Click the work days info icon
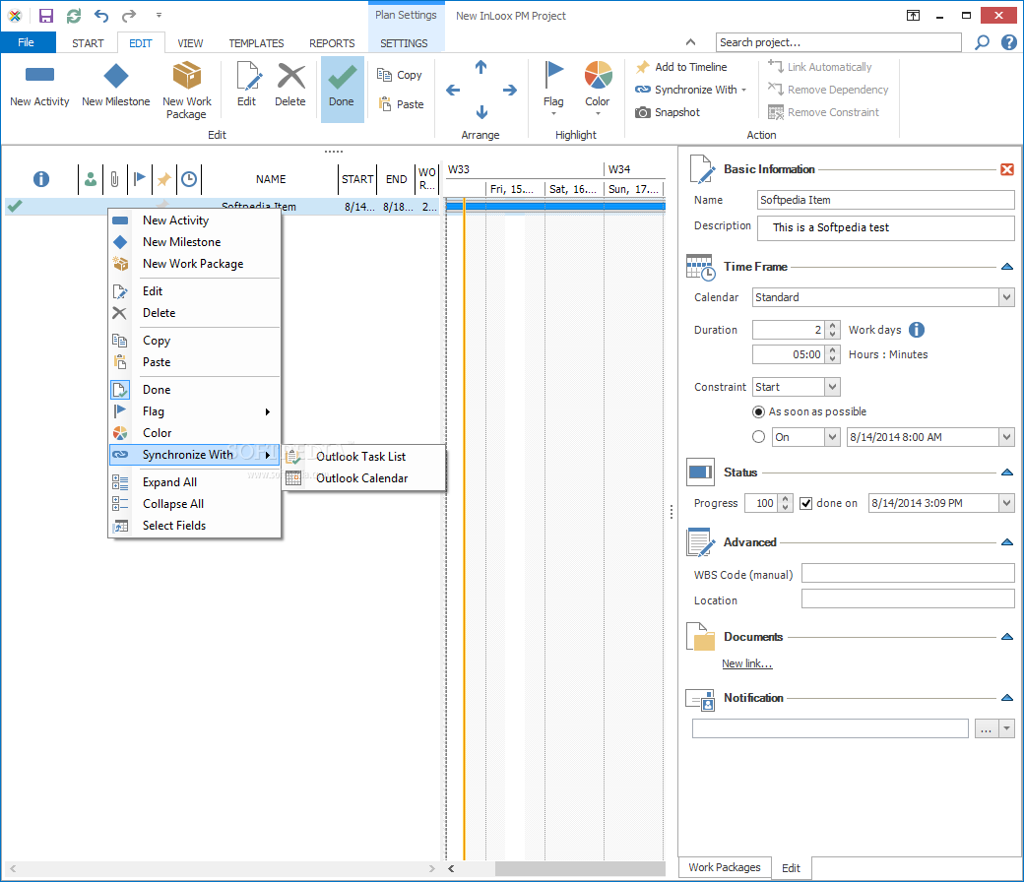Image resolution: width=1024 pixels, height=882 pixels. [x=917, y=330]
